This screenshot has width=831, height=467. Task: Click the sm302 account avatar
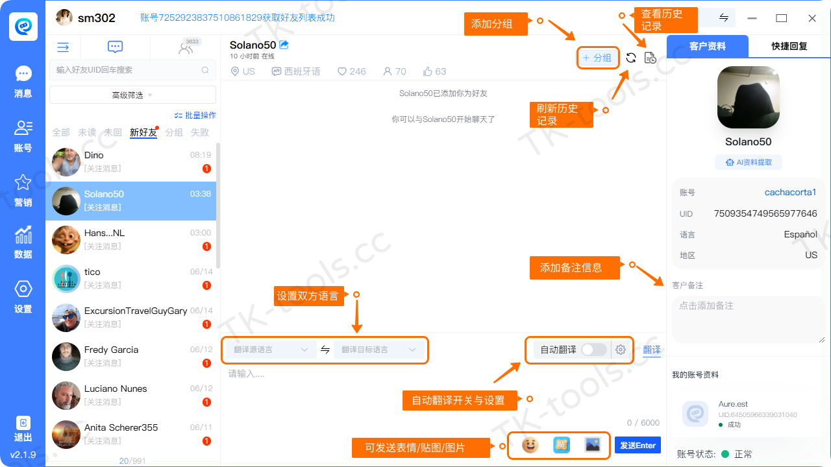point(64,18)
